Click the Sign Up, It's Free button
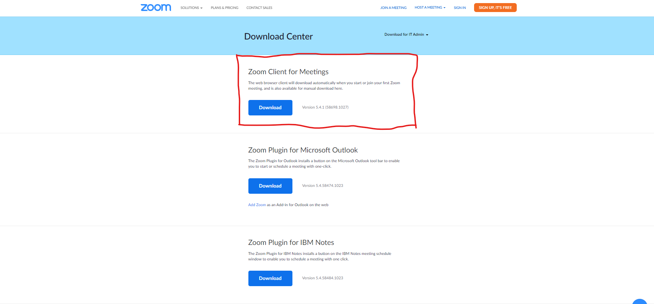 point(495,8)
